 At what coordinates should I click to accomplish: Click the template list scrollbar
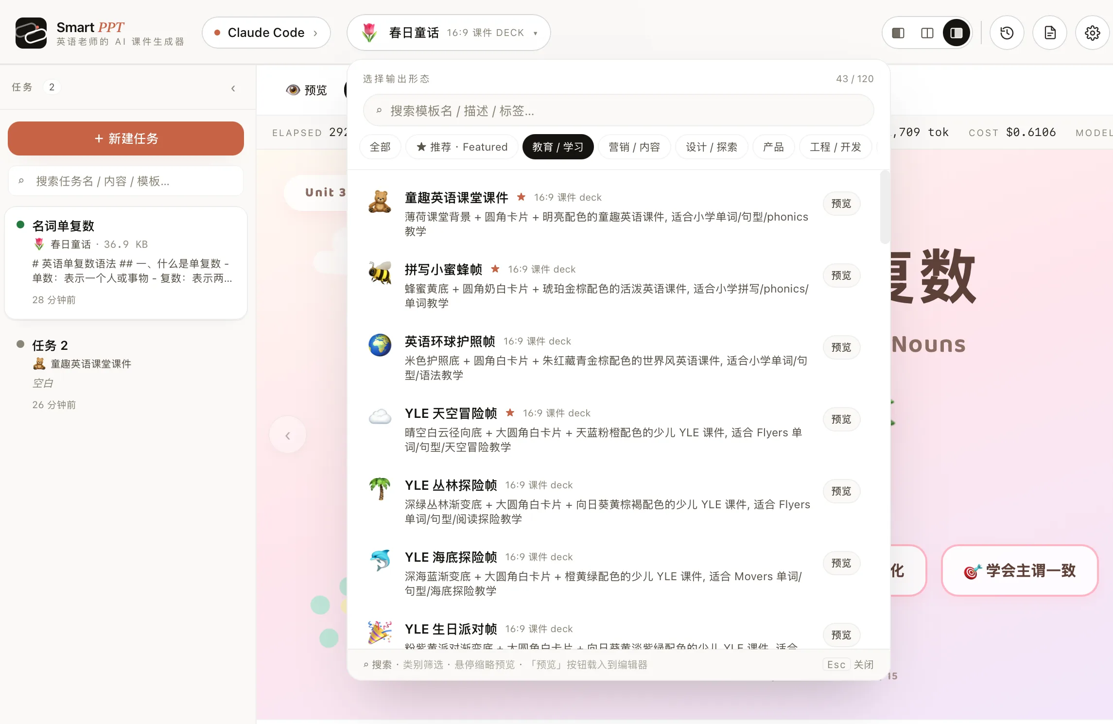(885, 207)
